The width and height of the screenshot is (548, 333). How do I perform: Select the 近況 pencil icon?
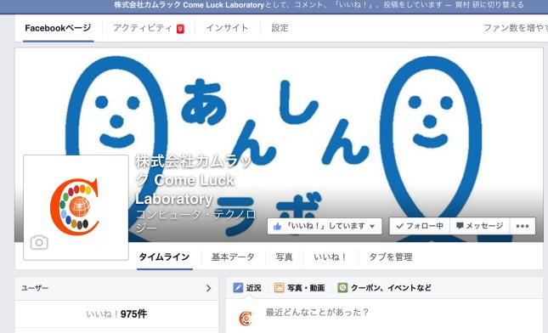coord(238,288)
